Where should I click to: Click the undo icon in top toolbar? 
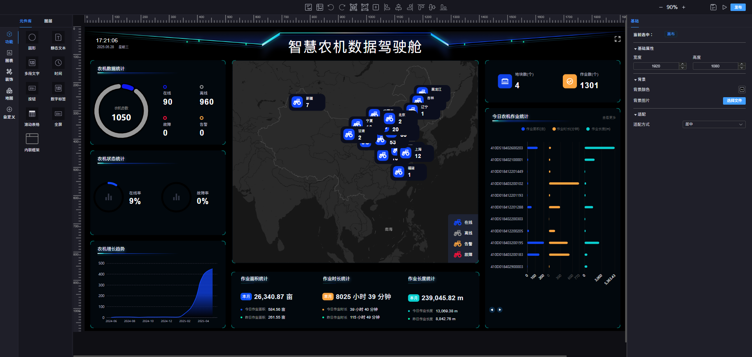(x=331, y=7)
